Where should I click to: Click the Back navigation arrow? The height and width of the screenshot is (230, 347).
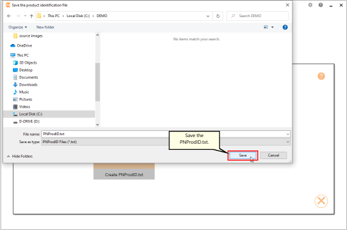[x=9, y=16]
